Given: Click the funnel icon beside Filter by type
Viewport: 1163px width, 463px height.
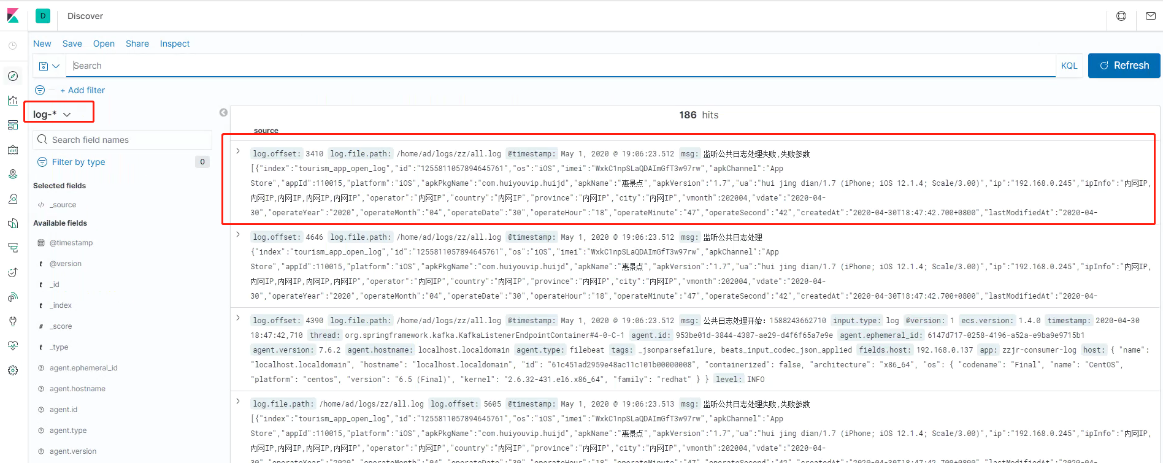Looking at the screenshot, I should tap(42, 162).
